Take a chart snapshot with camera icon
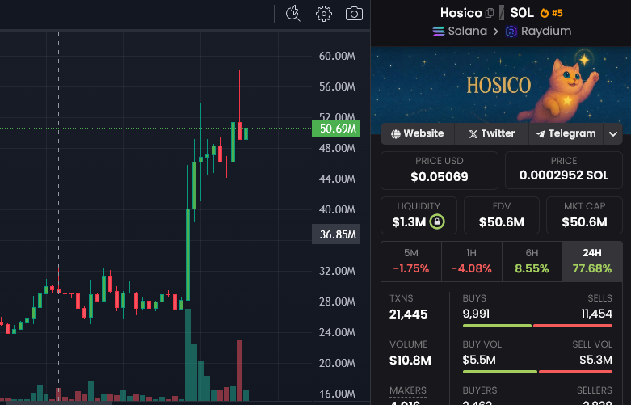 pos(354,14)
